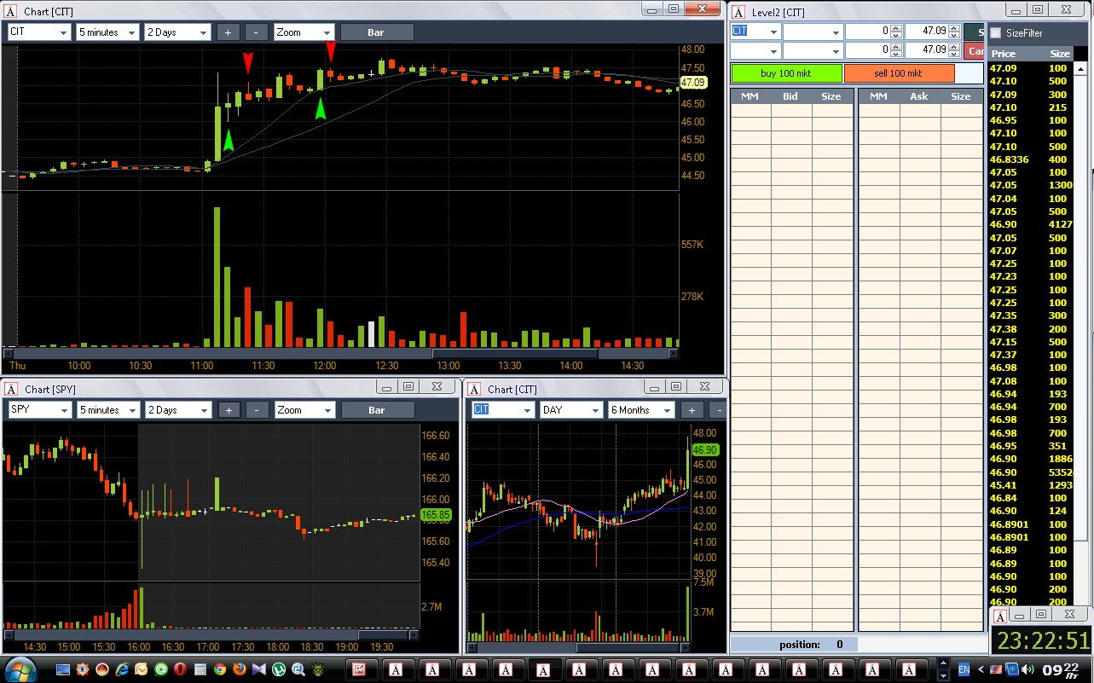The image size is (1094, 683).
Task: Click the magnifier quick launch icon
Action: coord(298,669)
